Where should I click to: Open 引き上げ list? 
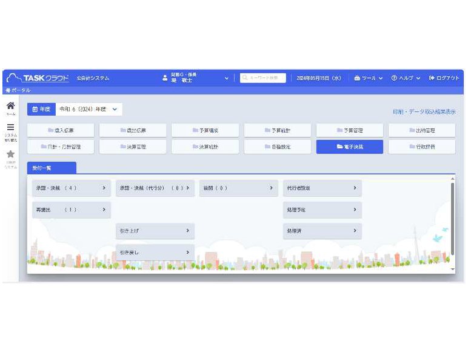coord(155,231)
